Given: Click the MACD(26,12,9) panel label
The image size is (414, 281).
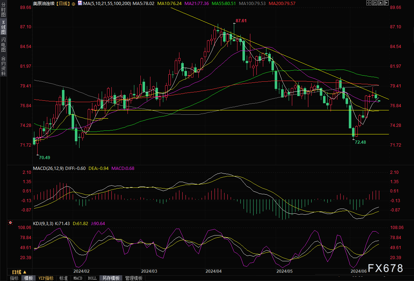Looking at the screenshot, I should pyautogui.click(x=48, y=168).
